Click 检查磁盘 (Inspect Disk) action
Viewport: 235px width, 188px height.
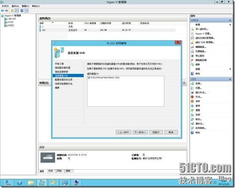pos(201,51)
